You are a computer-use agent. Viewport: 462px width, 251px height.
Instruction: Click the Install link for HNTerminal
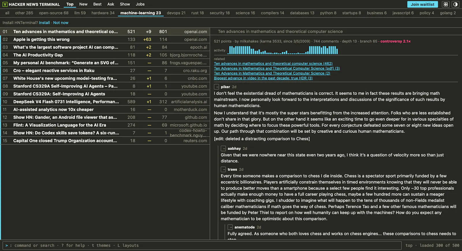click(x=44, y=23)
